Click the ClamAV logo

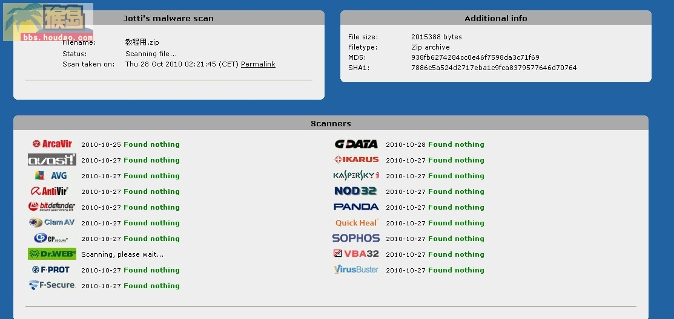[x=52, y=222]
